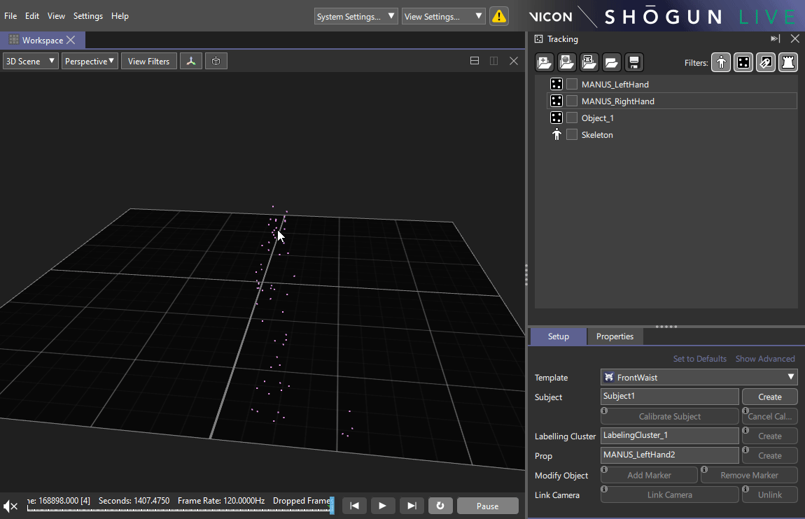Click the 3D axis icon in viewport toolbar
The height and width of the screenshot is (519, 805).
(x=191, y=62)
